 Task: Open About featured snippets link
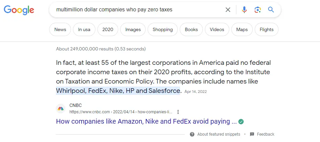(x=219, y=134)
